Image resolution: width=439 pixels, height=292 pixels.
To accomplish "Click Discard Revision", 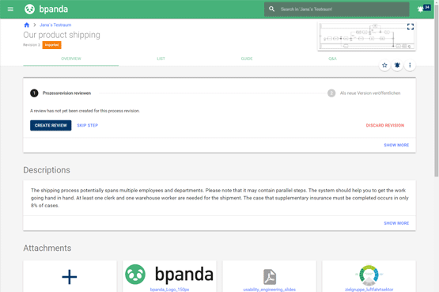I will click(x=385, y=125).
